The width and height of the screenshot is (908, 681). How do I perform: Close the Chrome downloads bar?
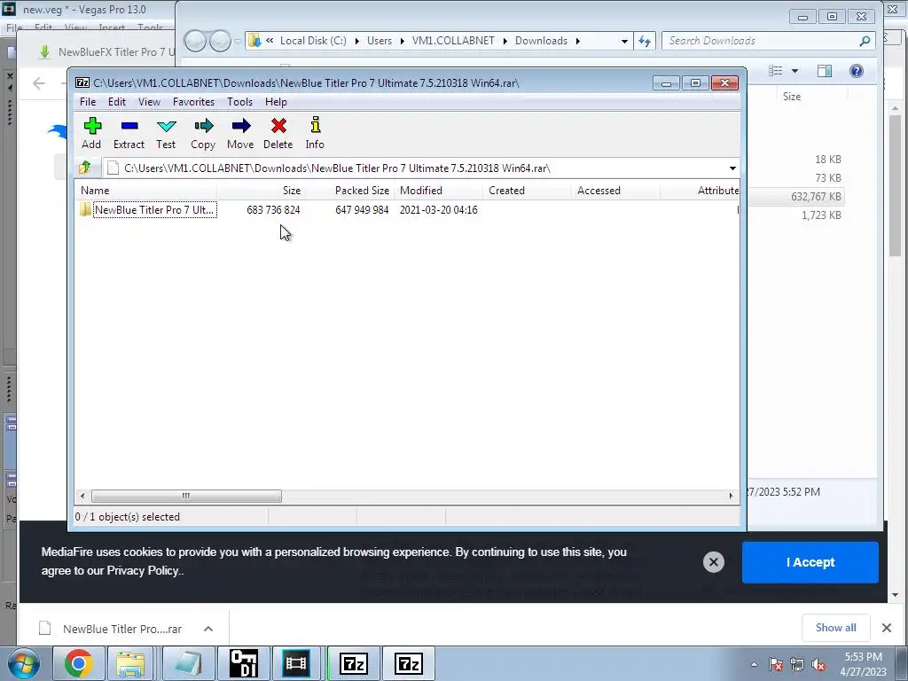886,628
